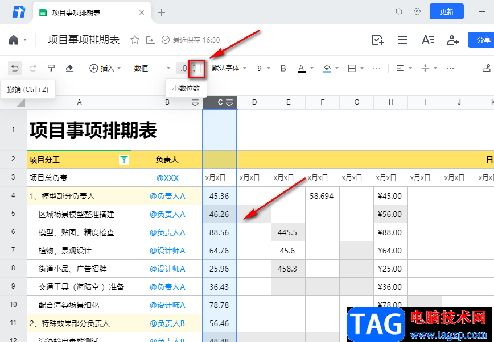Open more tools after alignment
Viewport: 494px width, 342px height.
[450, 68]
